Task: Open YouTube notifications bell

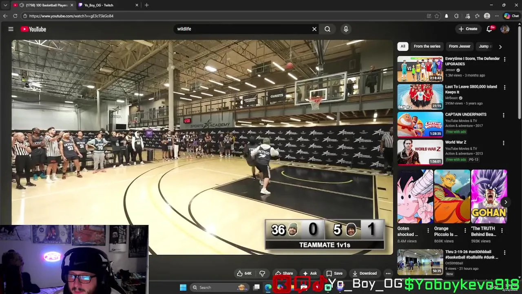Action: (x=490, y=29)
